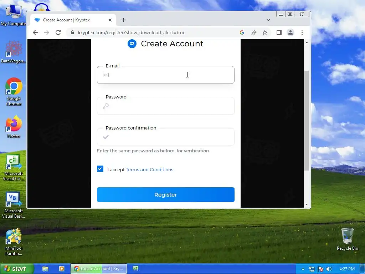Click the Chrome taskbar button

coord(99,269)
